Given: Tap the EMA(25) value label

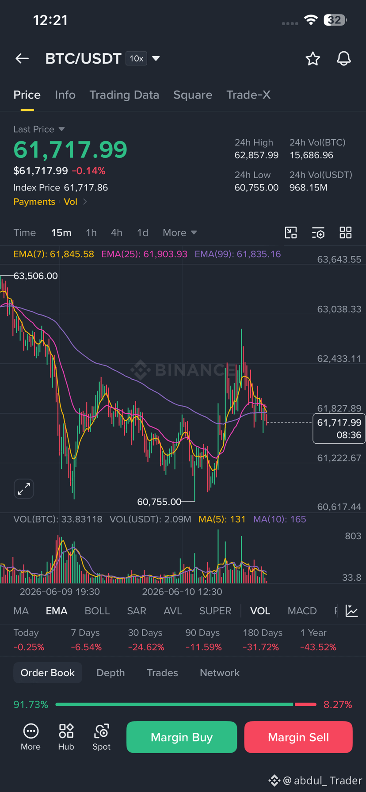Looking at the screenshot, I should pyautogui.click(x=144, y=254).
